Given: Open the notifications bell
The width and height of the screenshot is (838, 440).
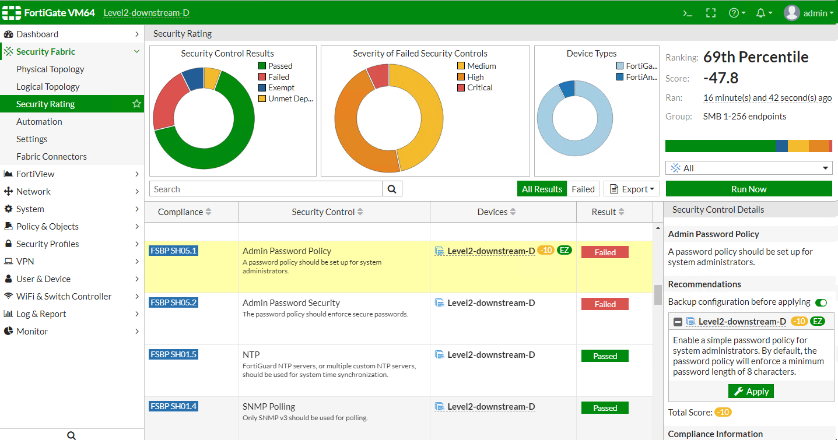Looking at the screenshot, I should point(763,13).
